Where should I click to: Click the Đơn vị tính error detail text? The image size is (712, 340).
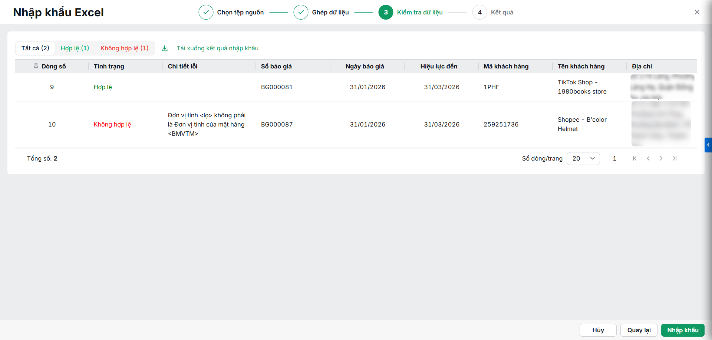point(207,124)
